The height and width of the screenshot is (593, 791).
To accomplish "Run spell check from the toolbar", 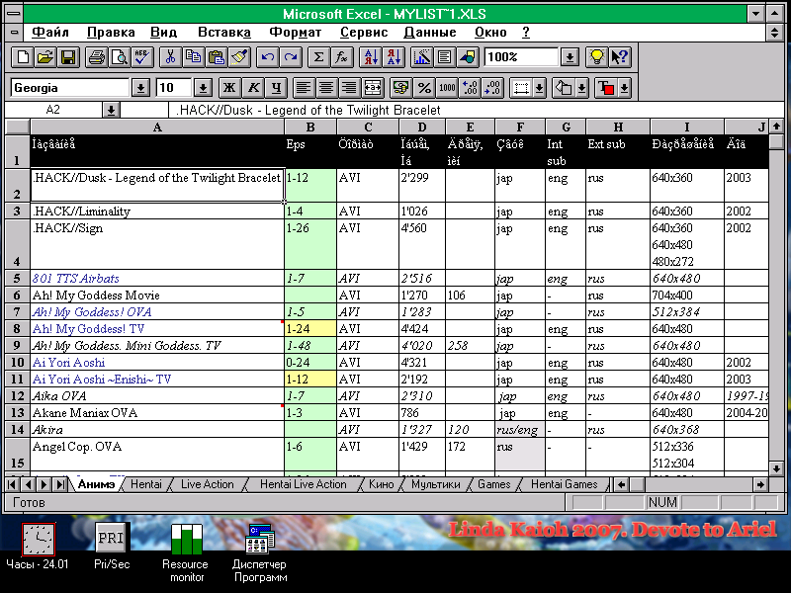I will tap(142, 57).
